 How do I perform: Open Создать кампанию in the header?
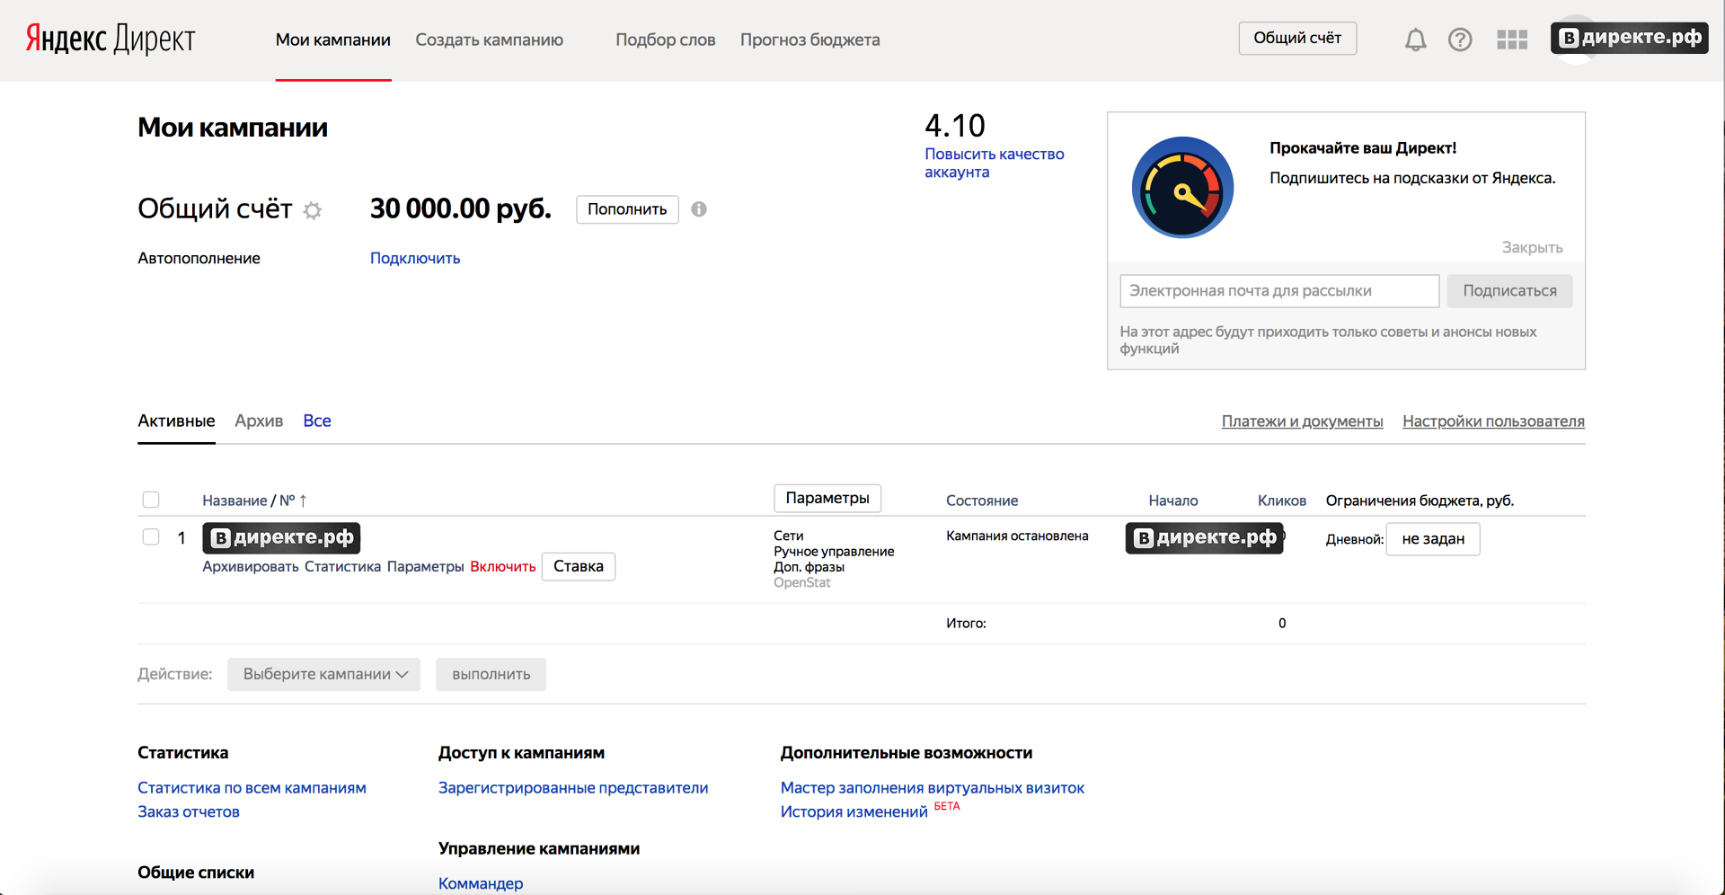click(x=489, y=40)
